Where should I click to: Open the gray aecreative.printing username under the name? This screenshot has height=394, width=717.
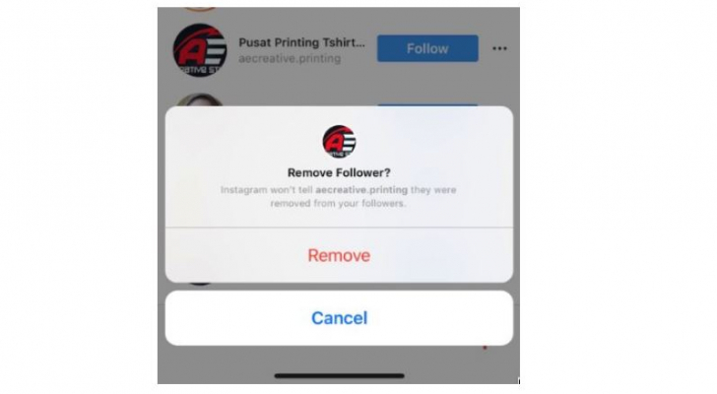(x=290, y=58)
